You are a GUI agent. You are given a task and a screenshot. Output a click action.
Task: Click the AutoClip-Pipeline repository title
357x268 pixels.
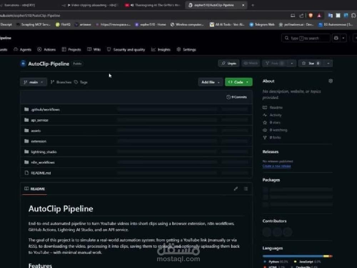(49, 64)
